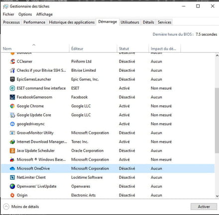Minimize the Task Manager window
The width and height of the screenshot is (219, 215).
[x=184, y=6]
